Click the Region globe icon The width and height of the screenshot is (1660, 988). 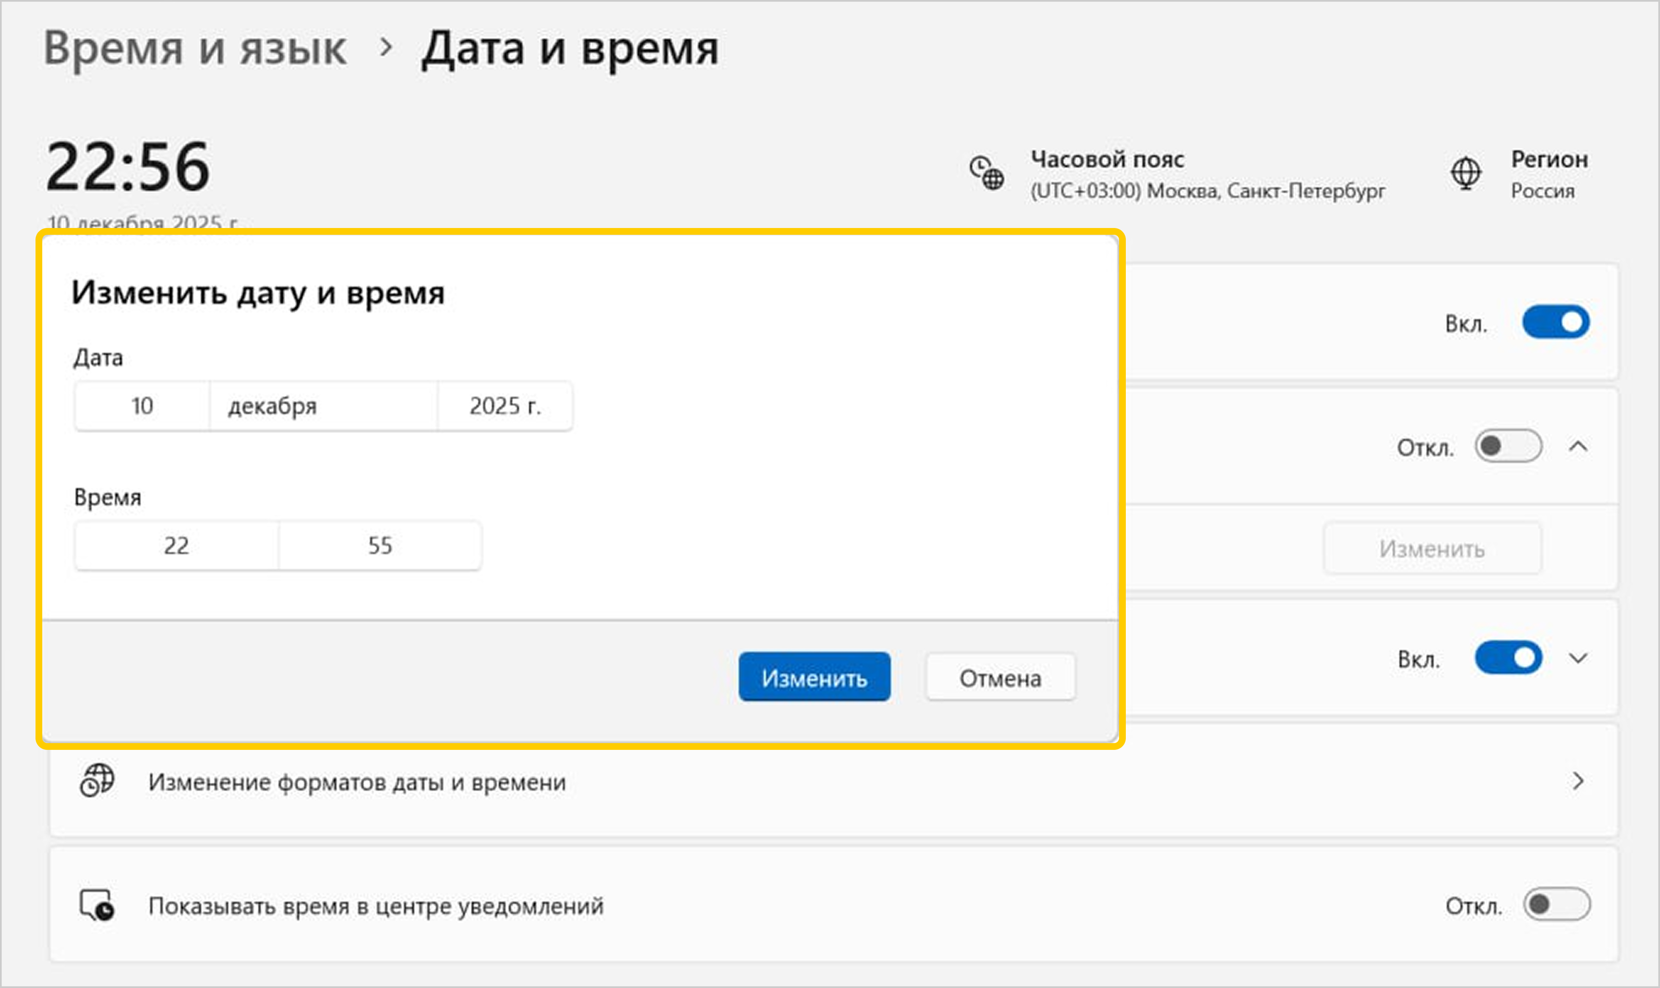click(x=1466, y=173)
